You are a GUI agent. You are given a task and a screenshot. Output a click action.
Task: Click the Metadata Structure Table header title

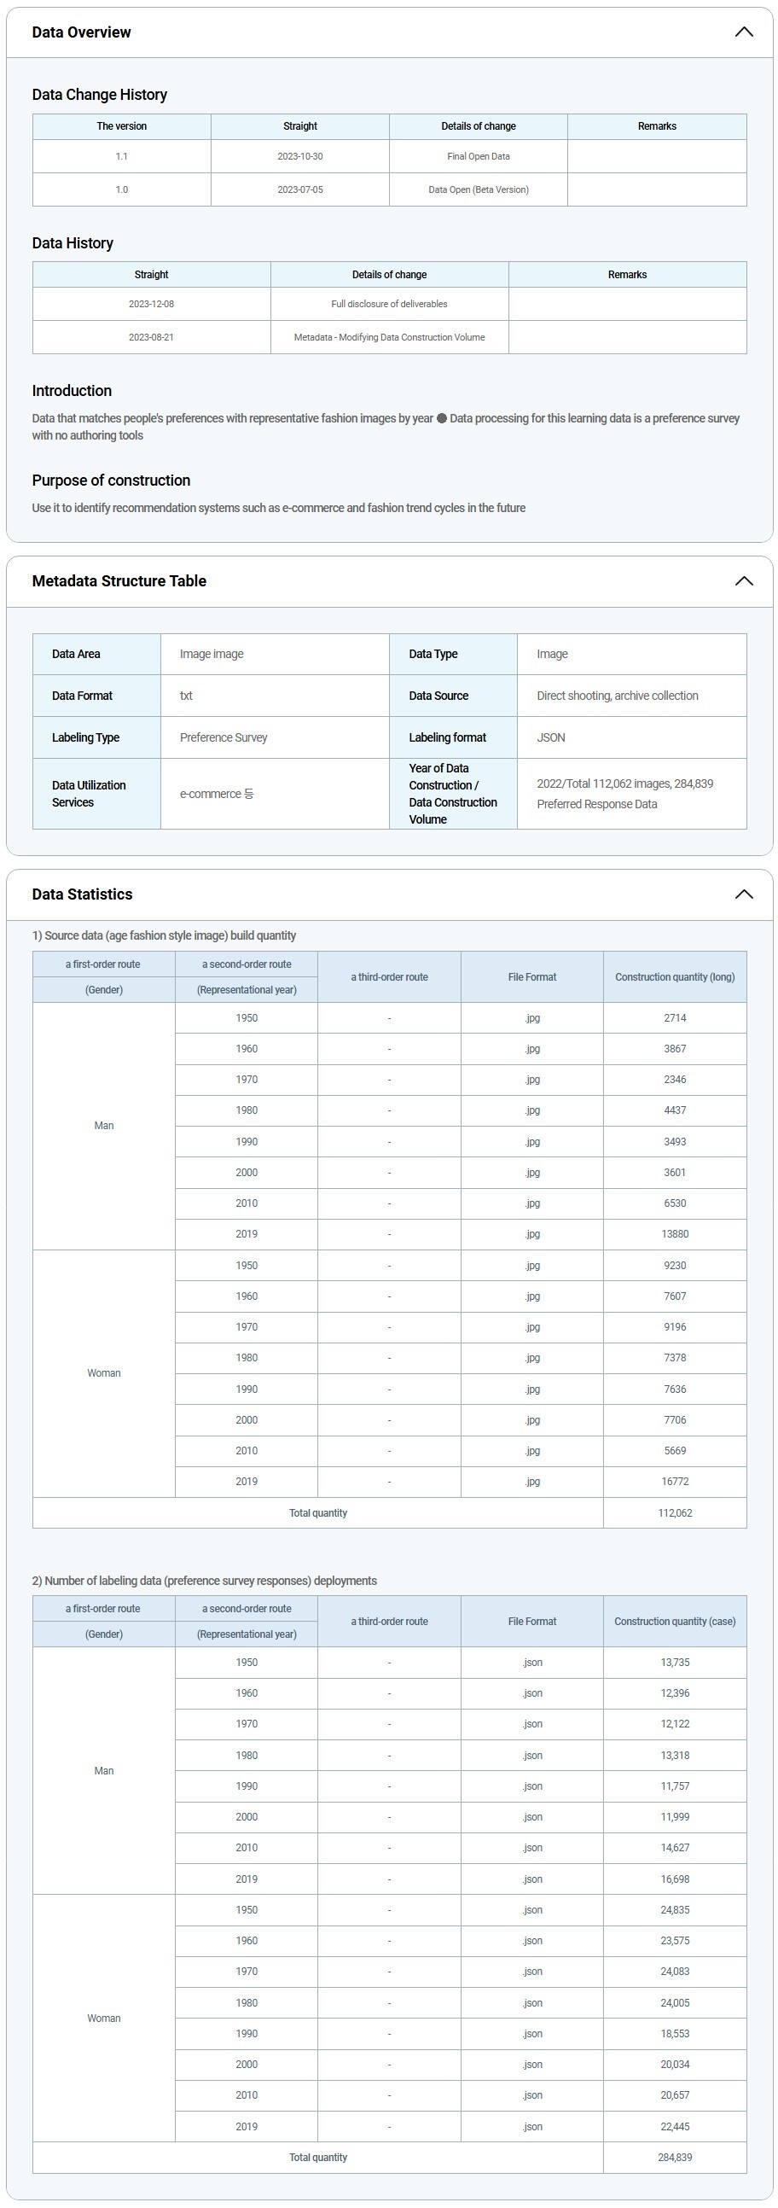pyautogui.click(x=119, y=581)
